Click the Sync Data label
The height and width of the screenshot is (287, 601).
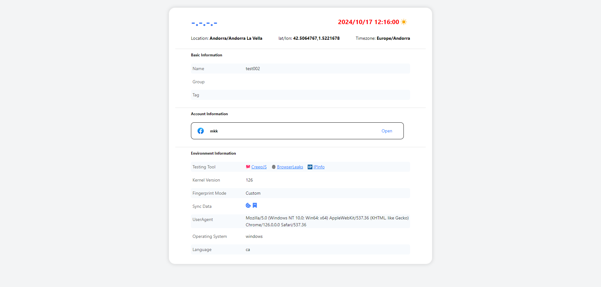202,206
